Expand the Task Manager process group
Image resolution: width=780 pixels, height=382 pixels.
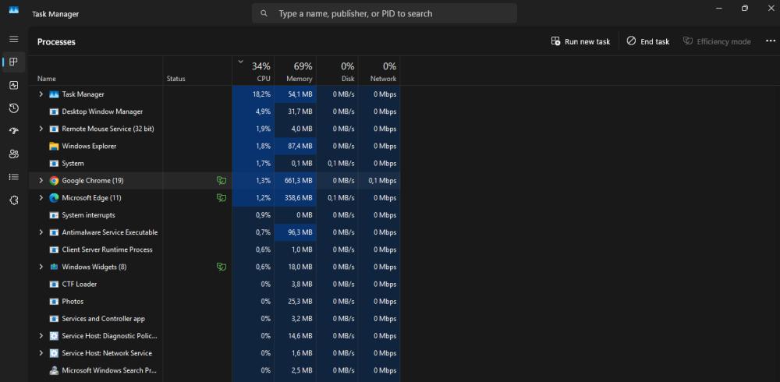(41, 94)
